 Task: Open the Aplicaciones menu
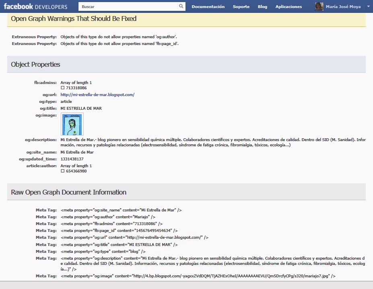(289, 7)
